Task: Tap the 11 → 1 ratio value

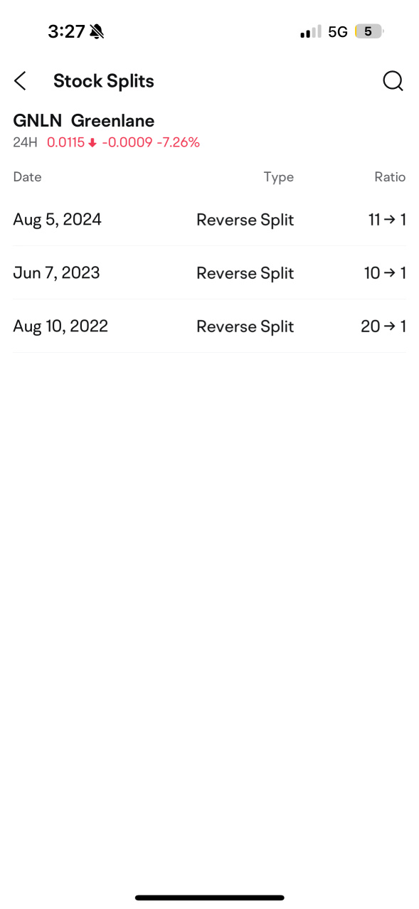Action: (387, 220)
